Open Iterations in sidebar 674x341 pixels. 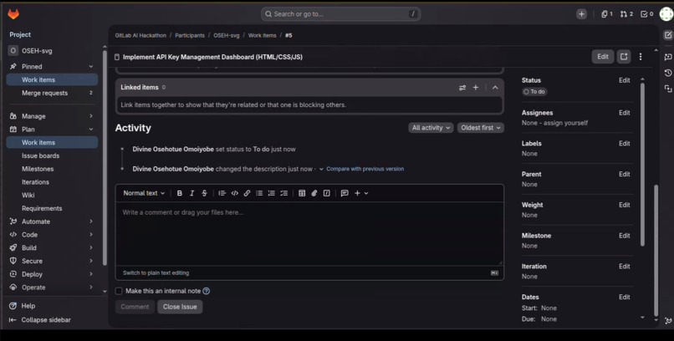52,182
